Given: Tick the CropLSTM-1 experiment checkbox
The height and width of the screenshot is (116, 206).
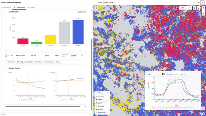Looking at the screenshot, I should tap(6, 55).
